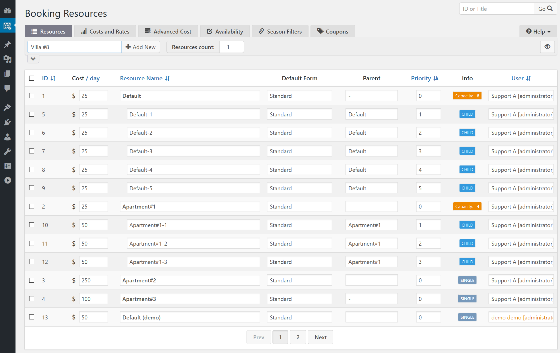The height and width of the screenshot is (353, 560).
Task: Open the Tools wrench icon
Action: [7, 151]
